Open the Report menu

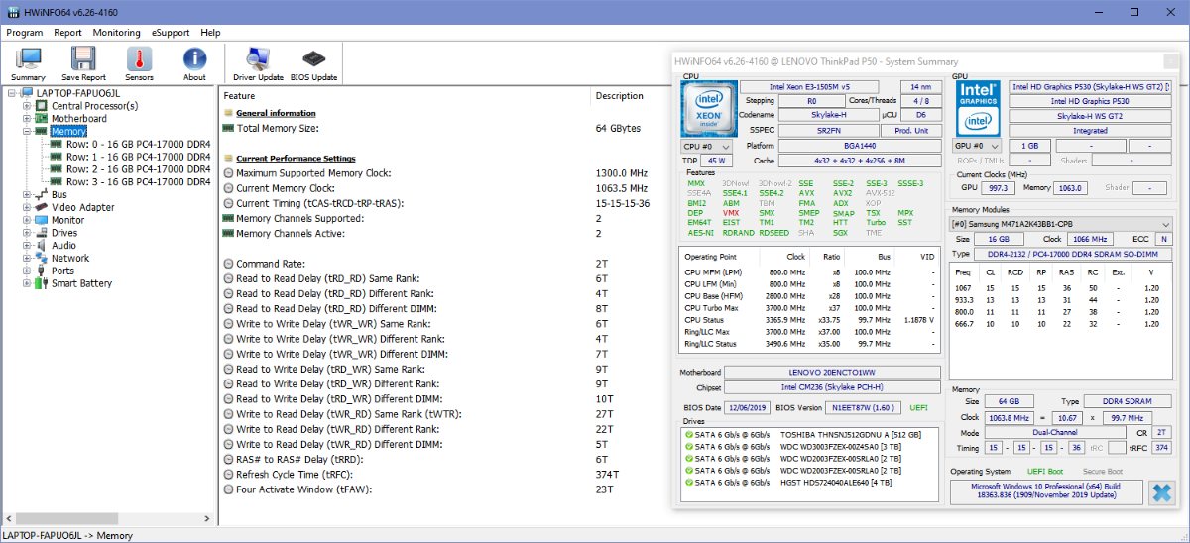68,33
